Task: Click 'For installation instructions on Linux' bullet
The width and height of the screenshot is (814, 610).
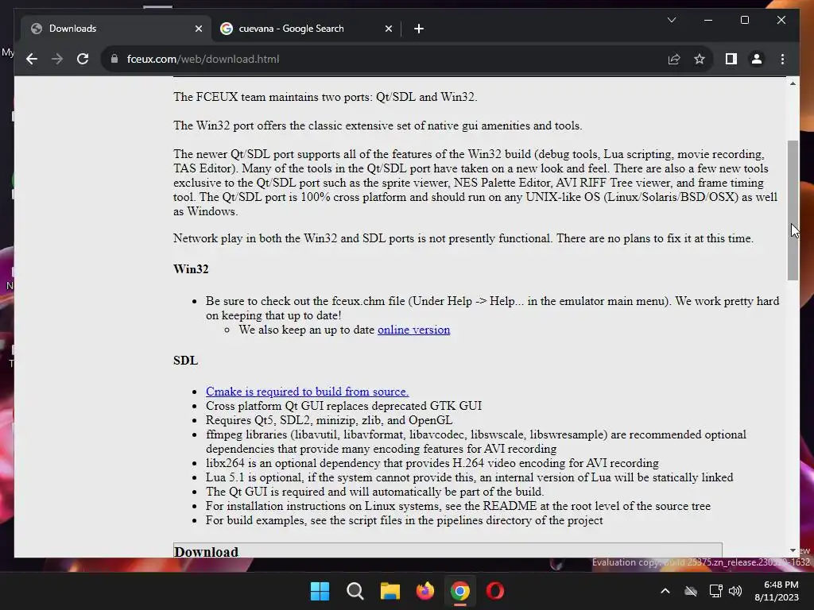Action: click(458, 506)
